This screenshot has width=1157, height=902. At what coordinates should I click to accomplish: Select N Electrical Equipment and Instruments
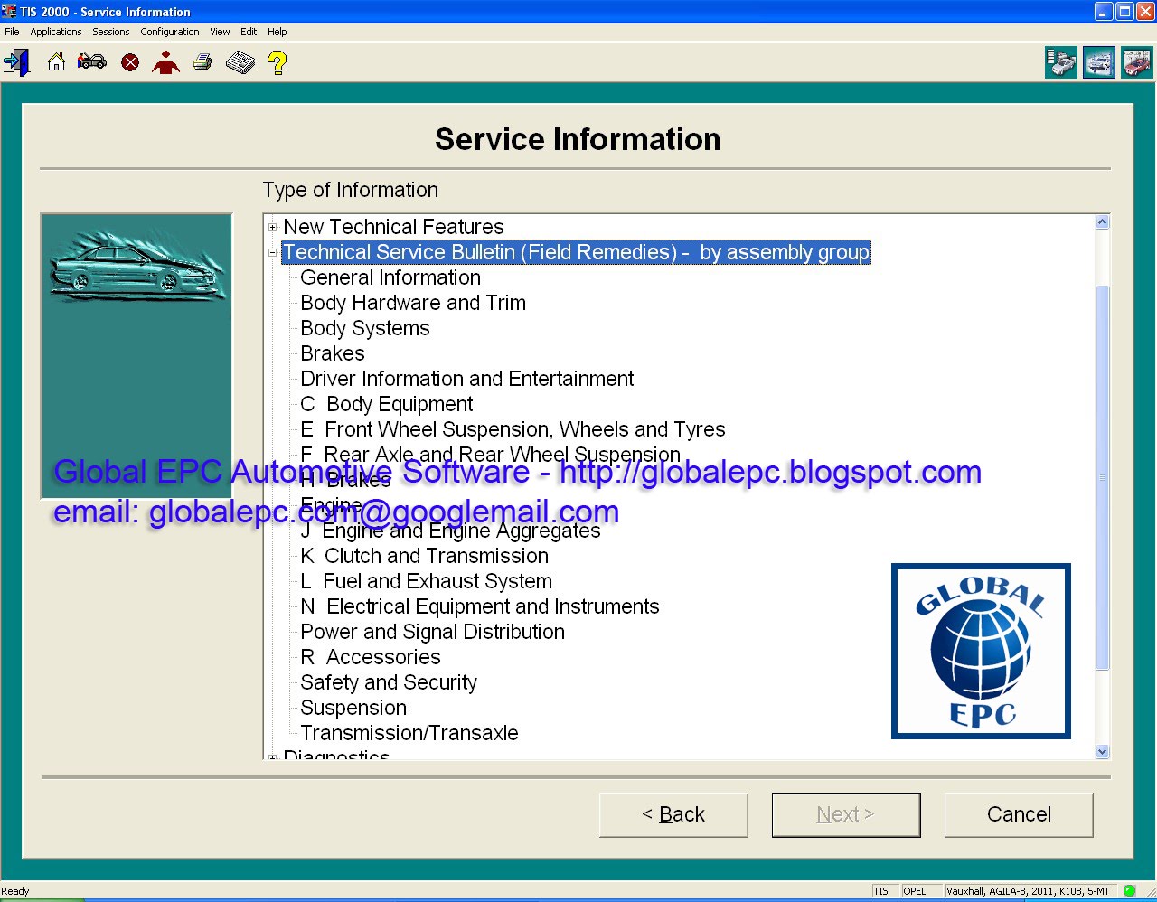tap(480, 606)
